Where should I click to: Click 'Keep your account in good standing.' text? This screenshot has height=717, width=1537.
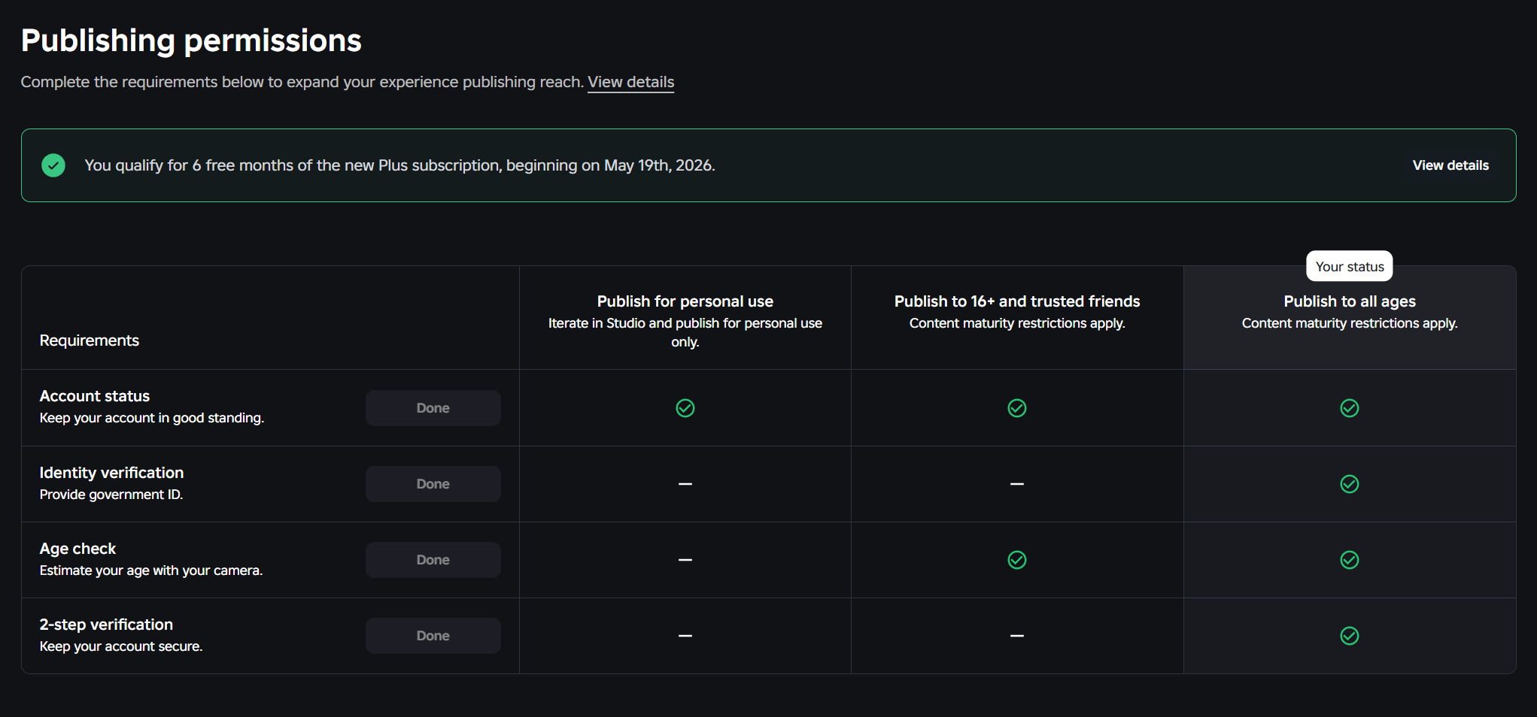(x=152, y=418)
